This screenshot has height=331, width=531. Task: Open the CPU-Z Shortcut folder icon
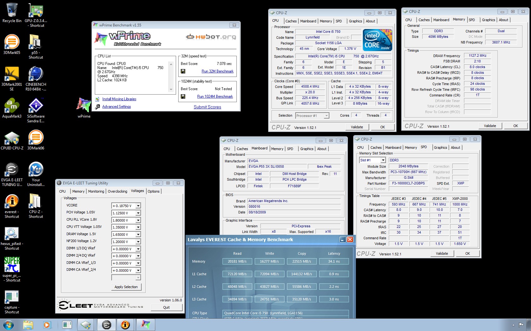(x=36, y=206)
